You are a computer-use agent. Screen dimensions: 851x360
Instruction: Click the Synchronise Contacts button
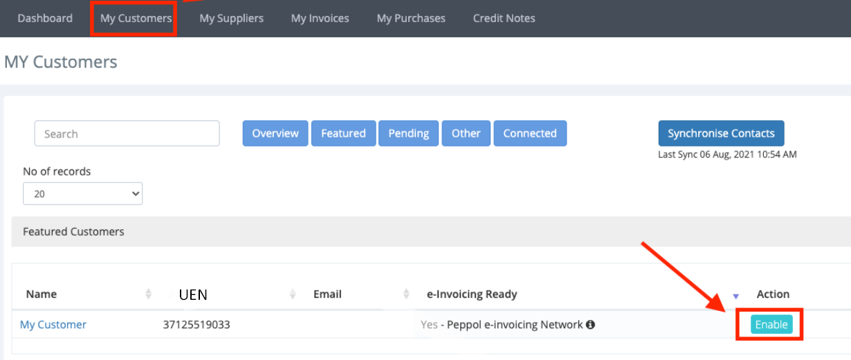[x=721, y=133]
